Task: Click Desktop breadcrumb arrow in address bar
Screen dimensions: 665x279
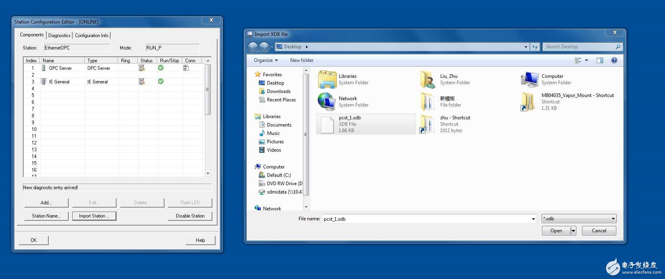Action: coord(307,47)
